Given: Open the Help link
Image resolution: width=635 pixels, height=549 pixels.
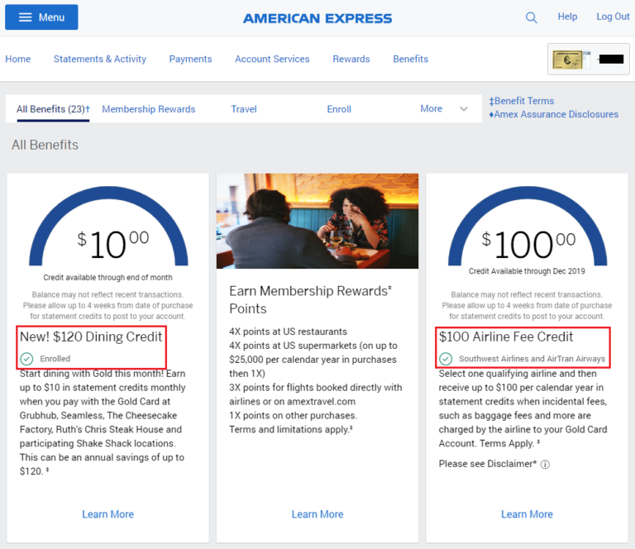Looking at the screenshot, I should [567, 17].
